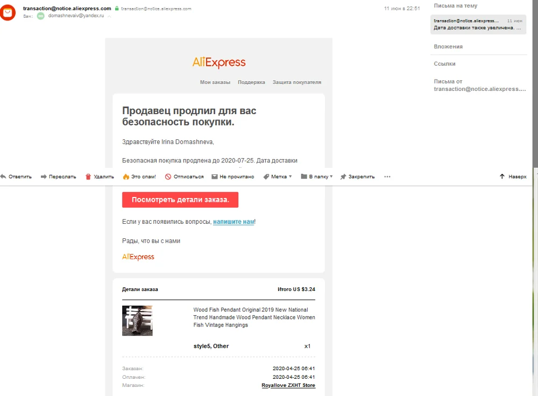538x396 pixels.
Task: Click the green lock security icon
Action: (x=117, y=8)
